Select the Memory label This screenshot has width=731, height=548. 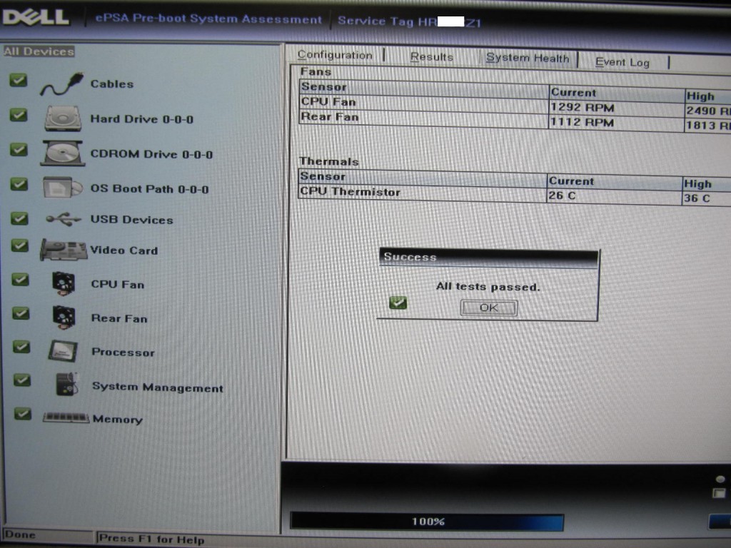pyautogui.click(x=118, y=419)
